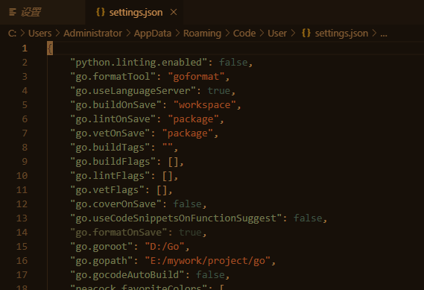Click the breadcrumb ellipsis symbol entry
Screen dimensions: 424x290
(x=384, y=34)
